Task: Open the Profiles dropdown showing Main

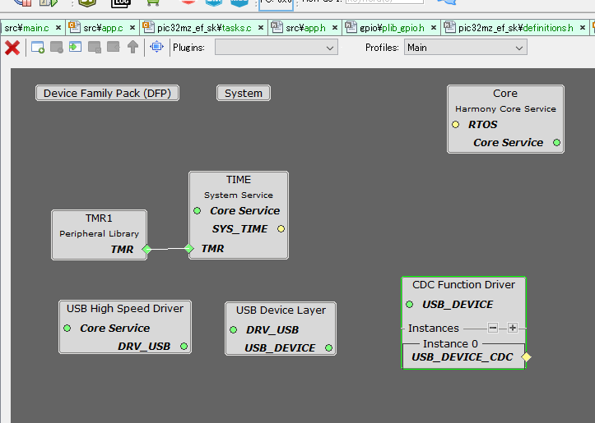Action: (x=465, y=48)
